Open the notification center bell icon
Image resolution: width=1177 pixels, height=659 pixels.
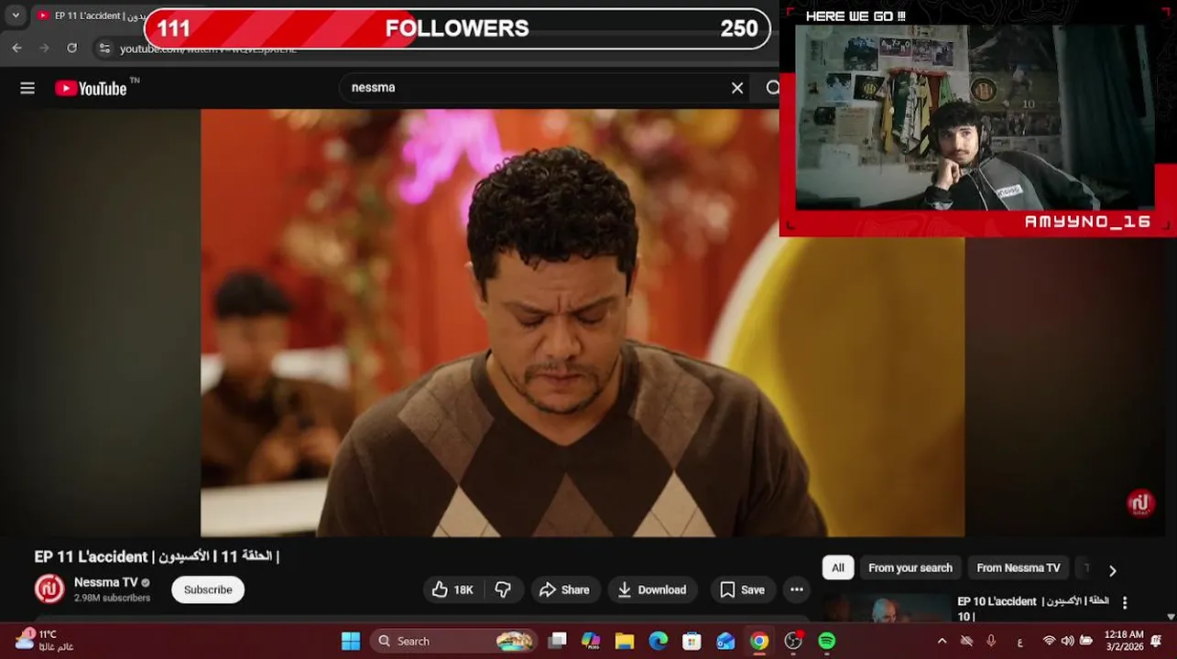click(x=1156, y=641)
